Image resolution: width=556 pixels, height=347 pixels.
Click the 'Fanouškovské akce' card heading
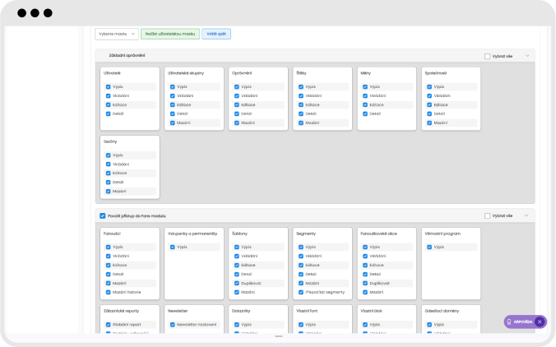coord(378,234)
